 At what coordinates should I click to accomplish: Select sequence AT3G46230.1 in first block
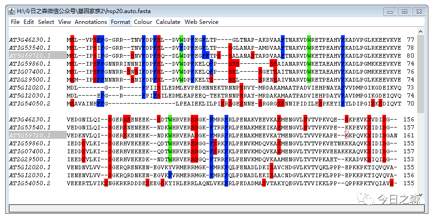pos(30,40)
